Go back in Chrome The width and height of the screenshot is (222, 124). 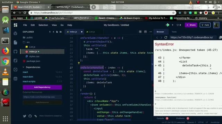click(15, 13)
